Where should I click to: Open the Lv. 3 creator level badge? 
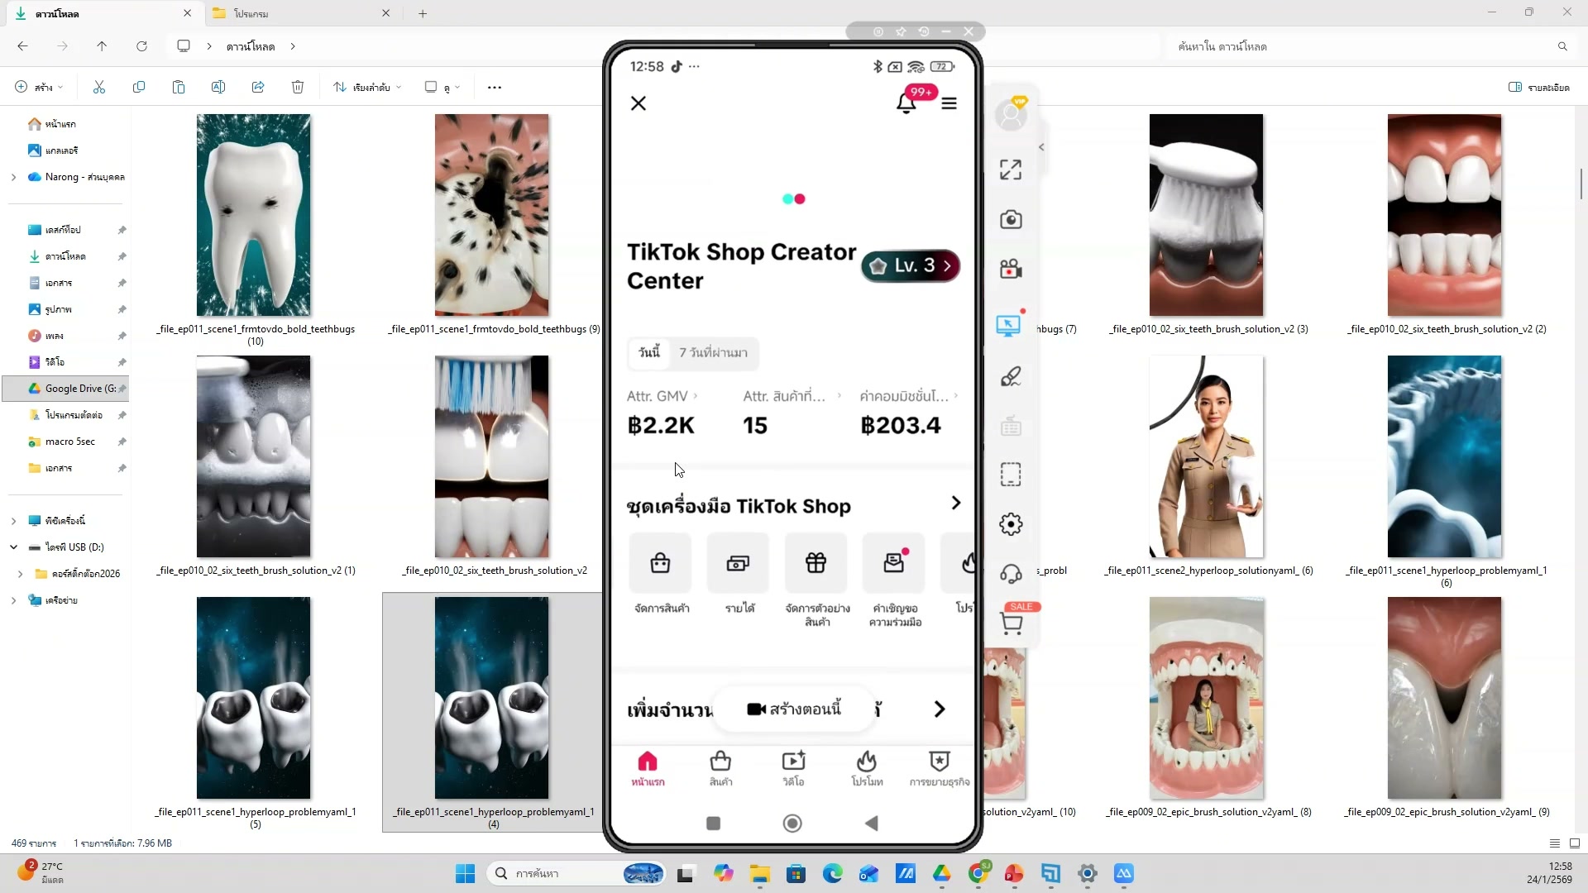911,266
